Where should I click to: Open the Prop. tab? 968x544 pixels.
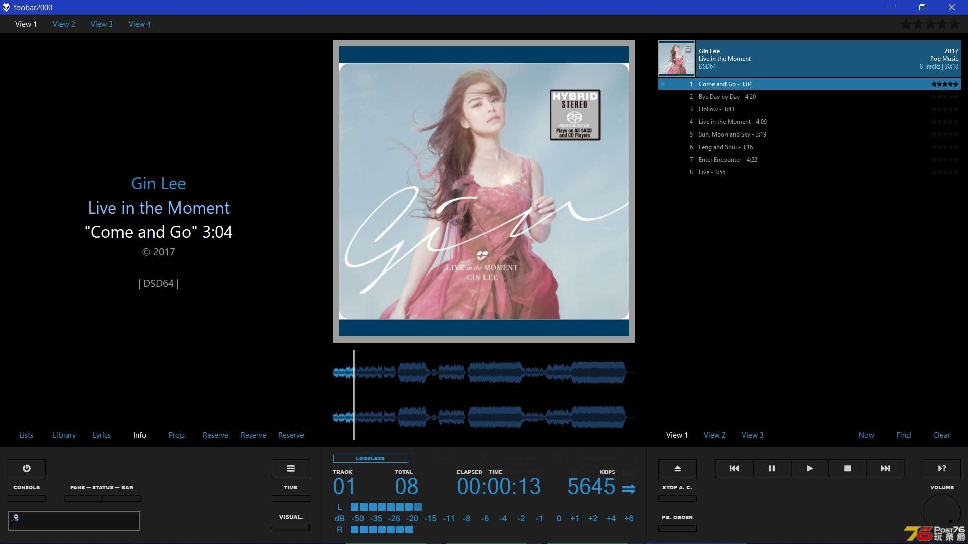pyautogui.click(x=177, y=435)
